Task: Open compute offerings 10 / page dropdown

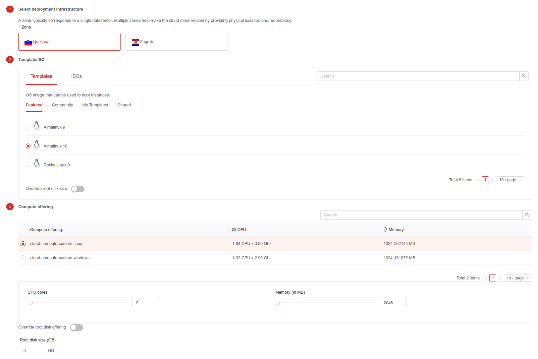Action: click(x=518, y=278)
